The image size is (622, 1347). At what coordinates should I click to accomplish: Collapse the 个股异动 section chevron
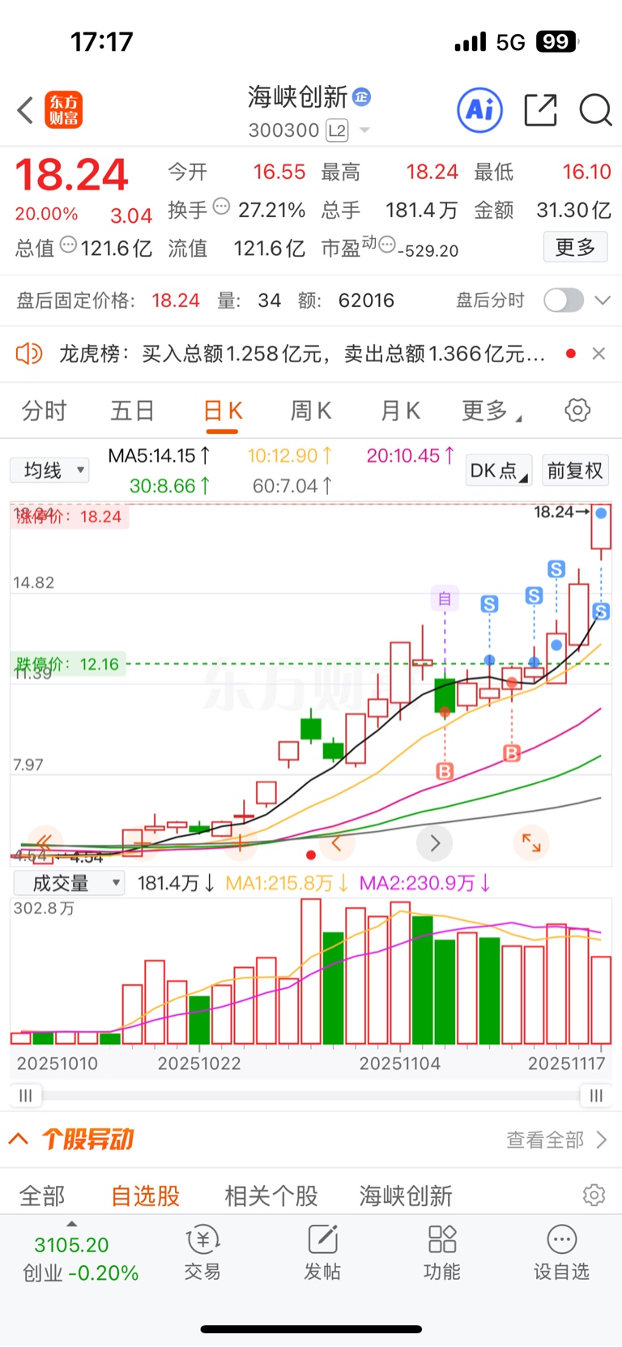pyautogui.click(x=19, y=1139)
